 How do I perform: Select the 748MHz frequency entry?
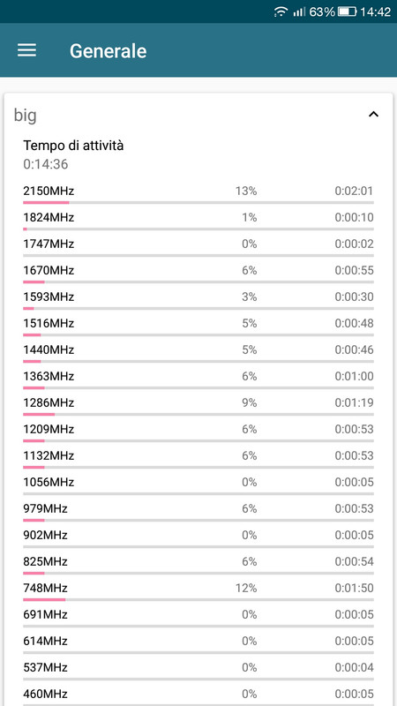click(x=198, y=590)
